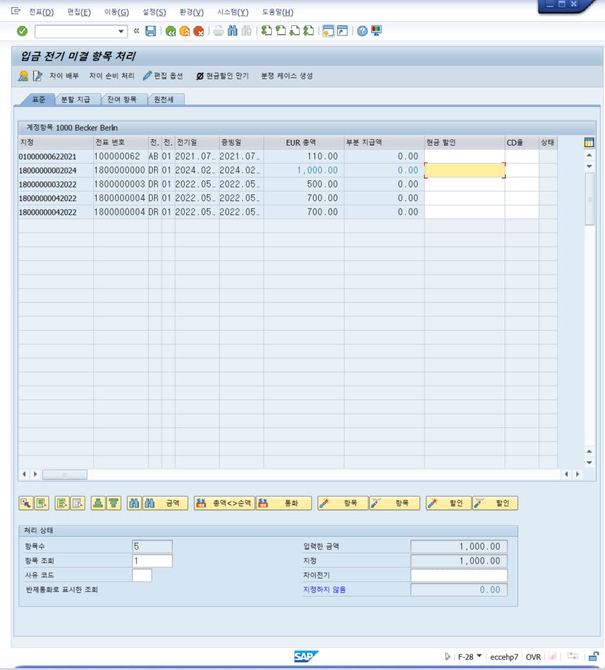The image size is (605, 670).
Task: Jump with the Last Page icon
Action: pyautogui.click(x=309, y=31)
